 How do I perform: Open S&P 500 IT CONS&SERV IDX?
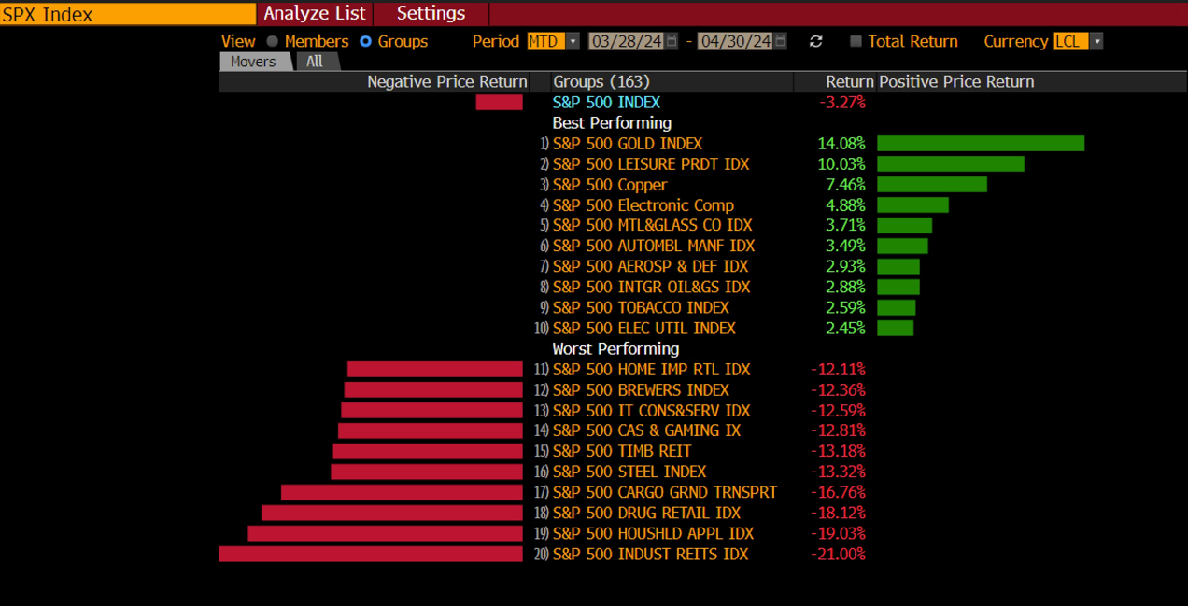pos(651,411)
